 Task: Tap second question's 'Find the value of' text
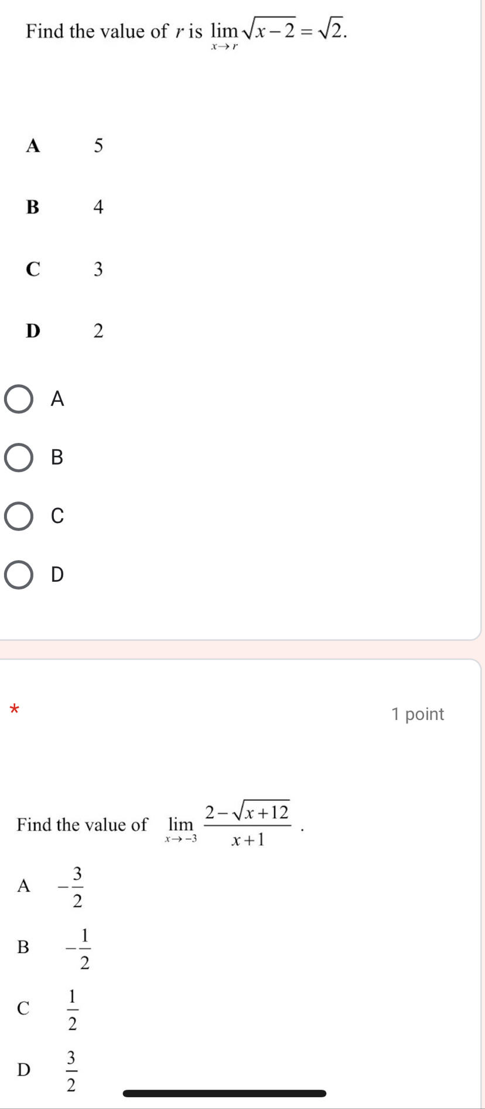pyautogui.click(x=82, y=825)
